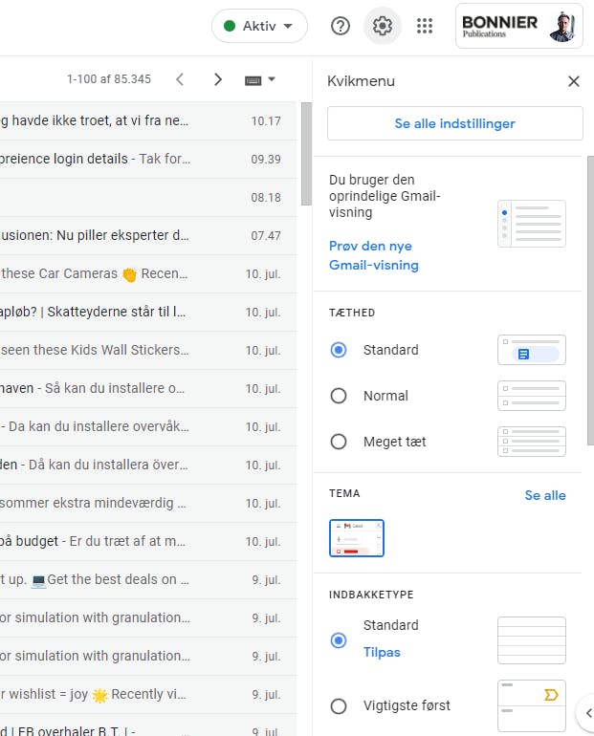Viewport: 594px width, 736px height.
Task: Open Prøv den nye Gmail-visning link
Action: pyautogui.click(x=373, y=255)
